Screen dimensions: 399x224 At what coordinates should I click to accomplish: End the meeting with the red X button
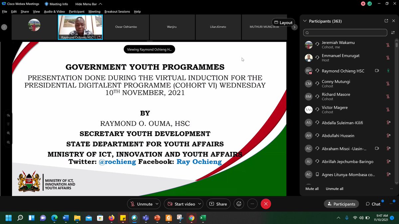[x=266, y=204]
